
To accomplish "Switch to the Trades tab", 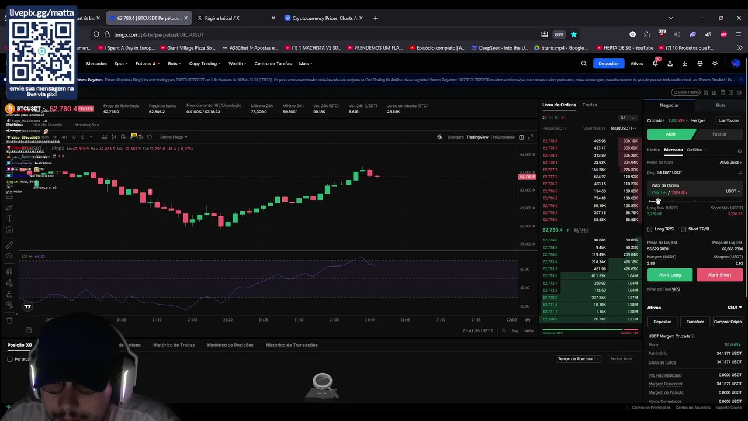I will click(590, 105).
